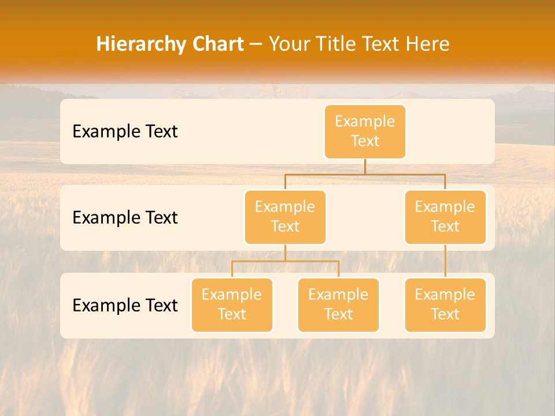Select the second-level right hierarchy box

[445, 217]
